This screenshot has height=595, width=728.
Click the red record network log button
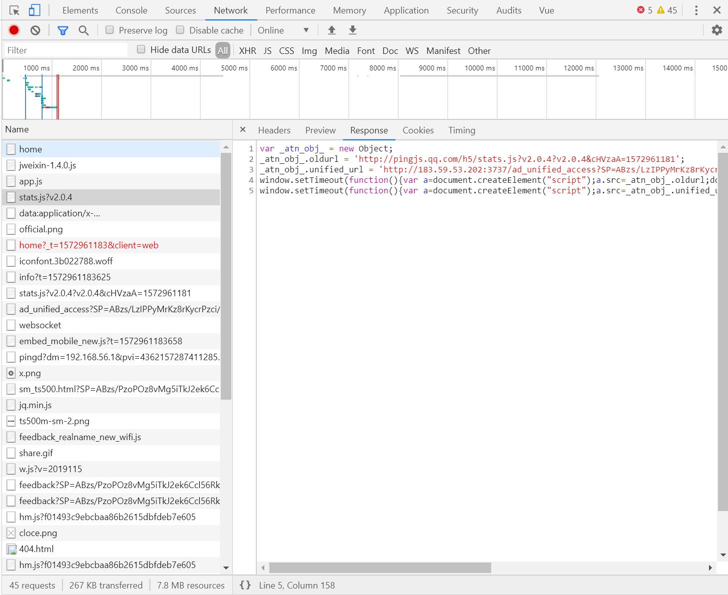point(14,30)
